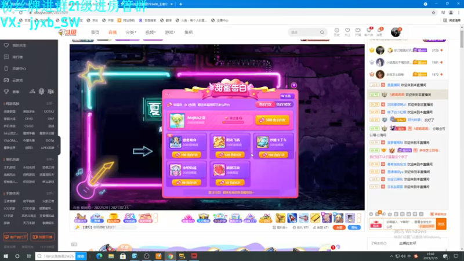Screen dimensions: 464x261
Task: Toggle the 屏蔽特效 option above chat
Action: 438,214
